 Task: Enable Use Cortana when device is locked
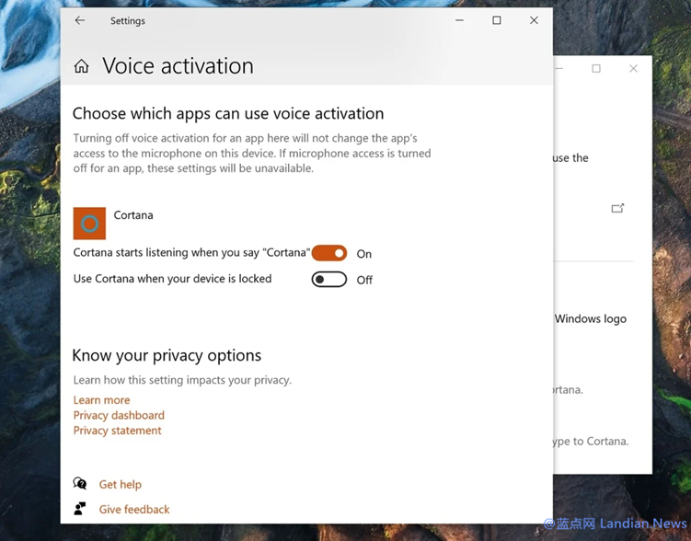pos(329,280)
